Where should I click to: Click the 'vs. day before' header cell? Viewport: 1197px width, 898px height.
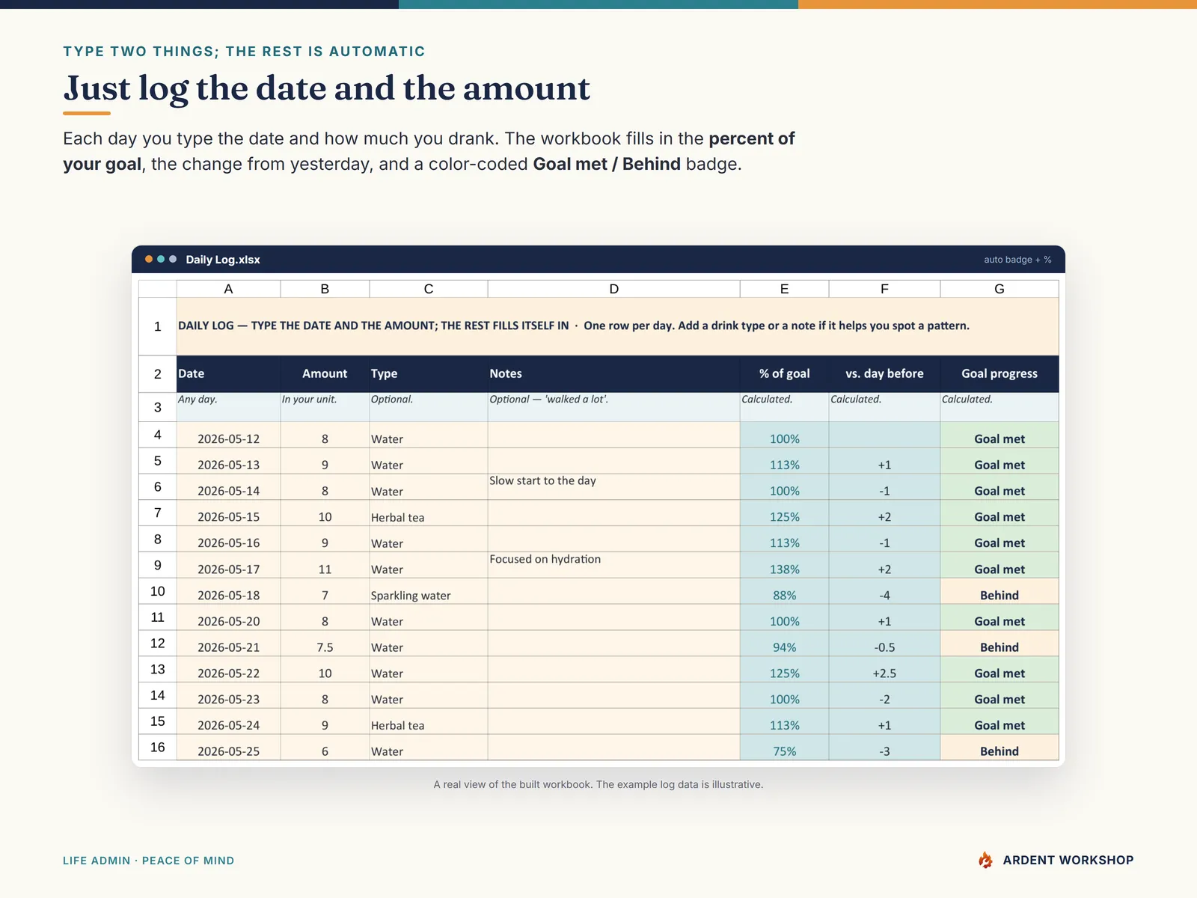pyautogui.click(x=884, y=373)
